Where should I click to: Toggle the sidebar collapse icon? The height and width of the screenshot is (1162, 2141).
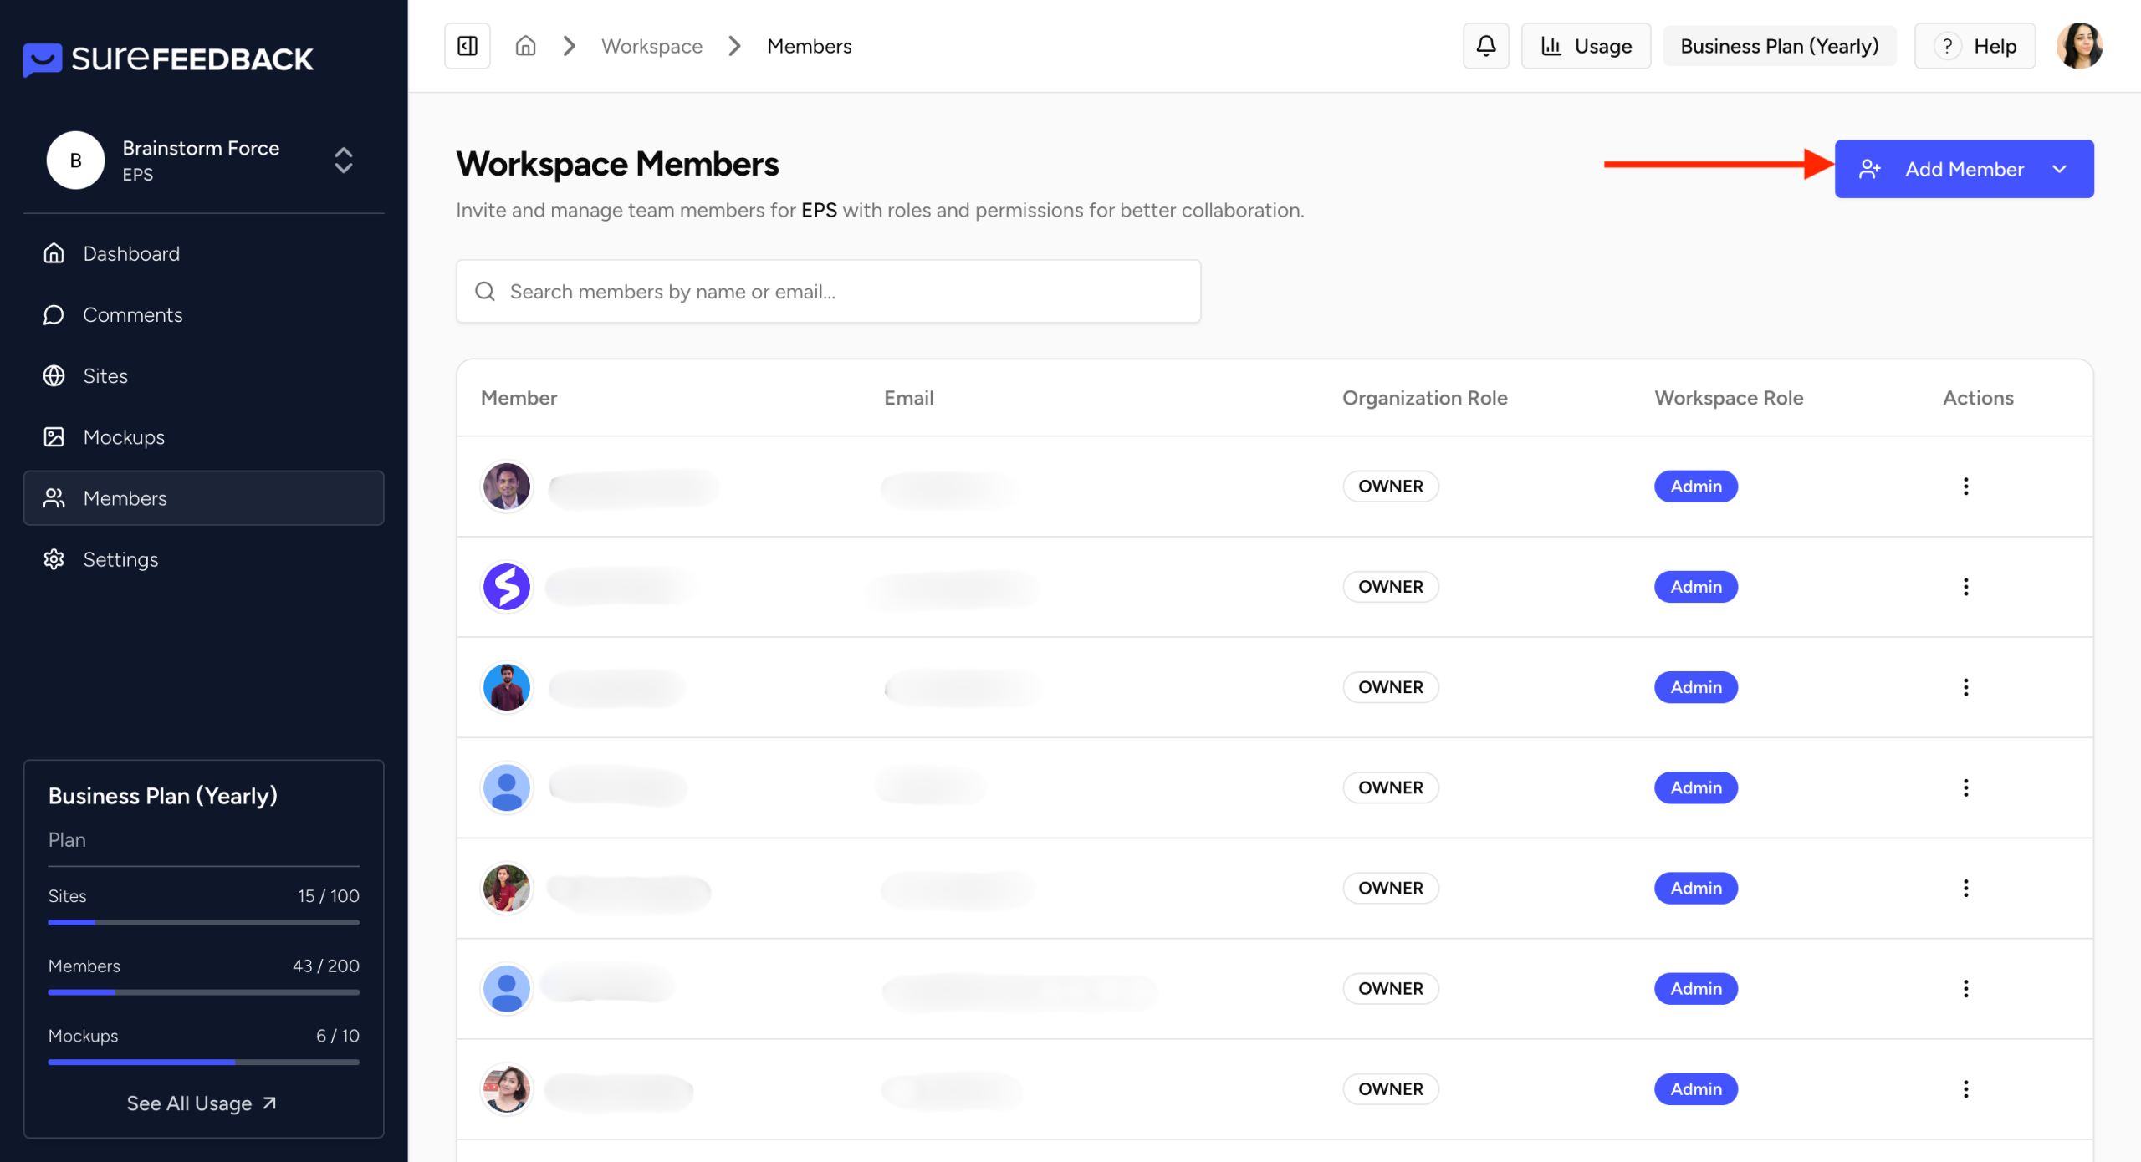point(467,46)
